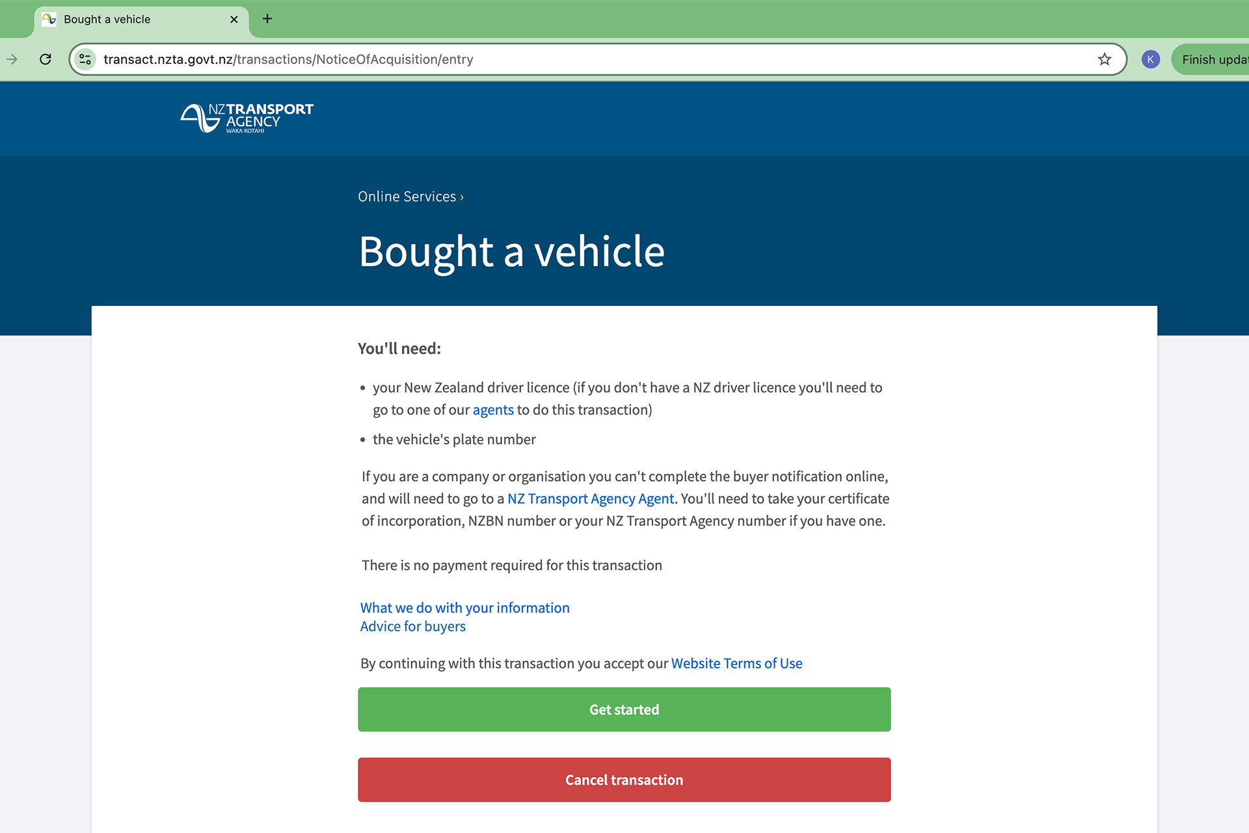Click the NZ Transport Agency logo

(246, 118)
